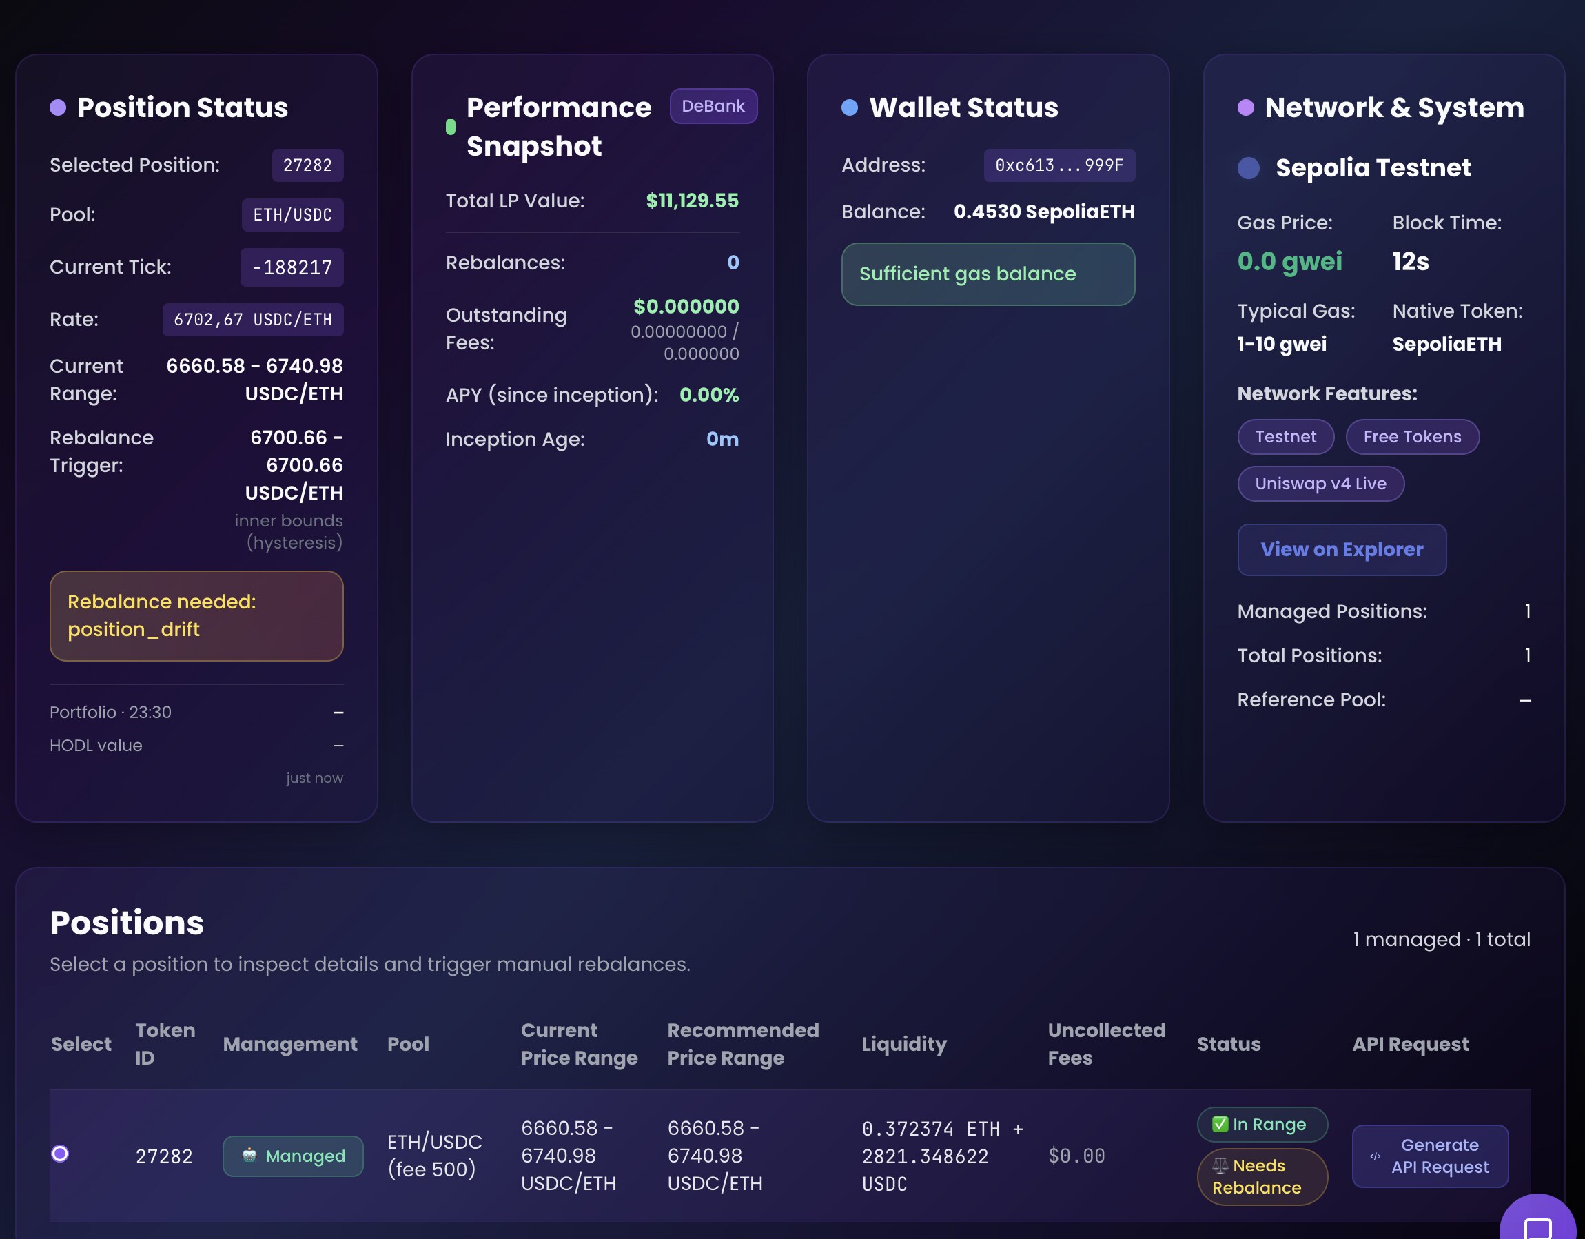
Task: Click the In Range status badge
Action: [x=1262, y=1125]
